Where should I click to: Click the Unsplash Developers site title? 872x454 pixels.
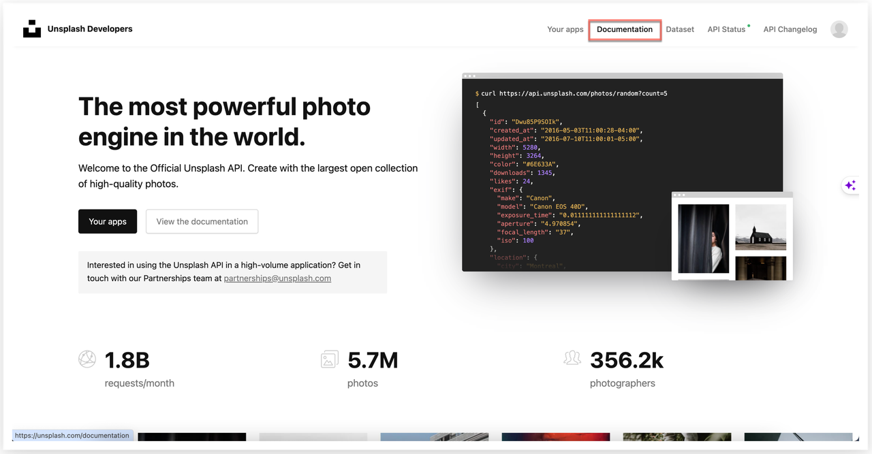click(x=90, y=29)
